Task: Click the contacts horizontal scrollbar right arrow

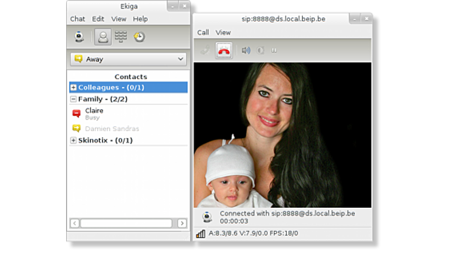Action: coord(182,223)
